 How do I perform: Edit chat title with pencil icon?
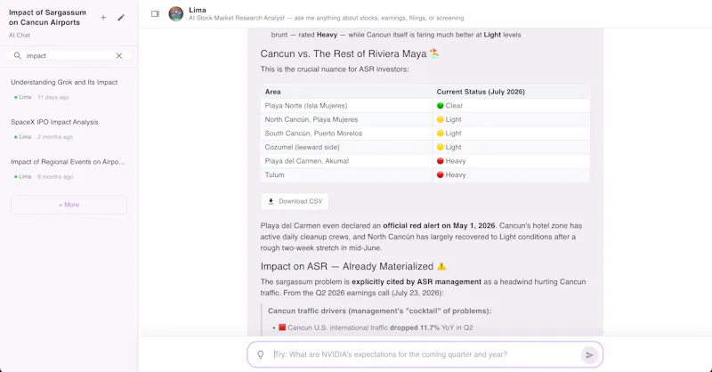point(121,17)
